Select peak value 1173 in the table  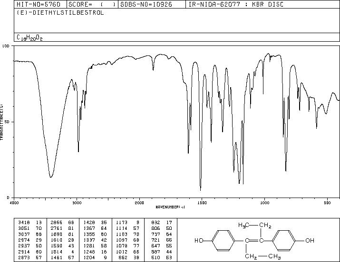pos(122,222)
